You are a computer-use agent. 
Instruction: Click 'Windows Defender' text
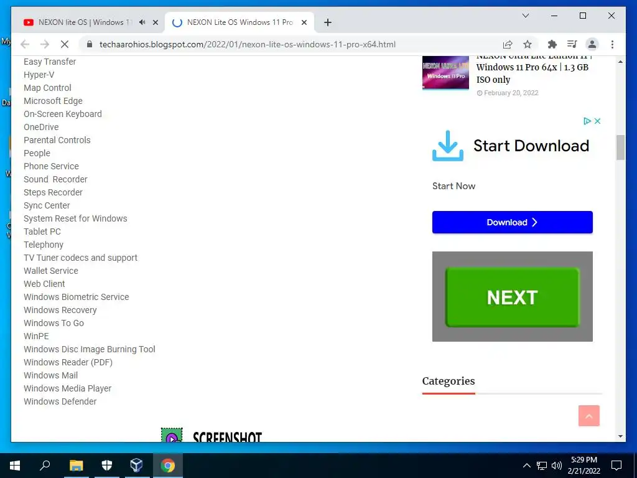[x=60, y=401]
